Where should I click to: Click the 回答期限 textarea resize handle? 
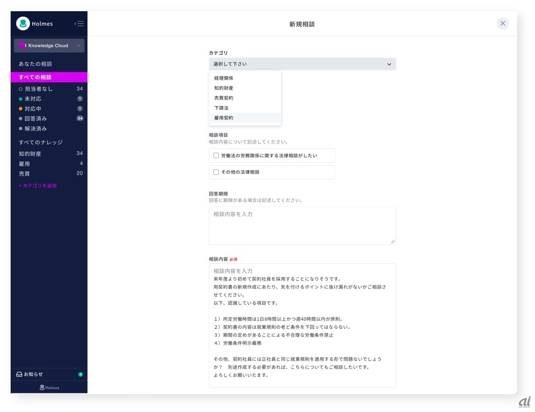tap(393, 241)
